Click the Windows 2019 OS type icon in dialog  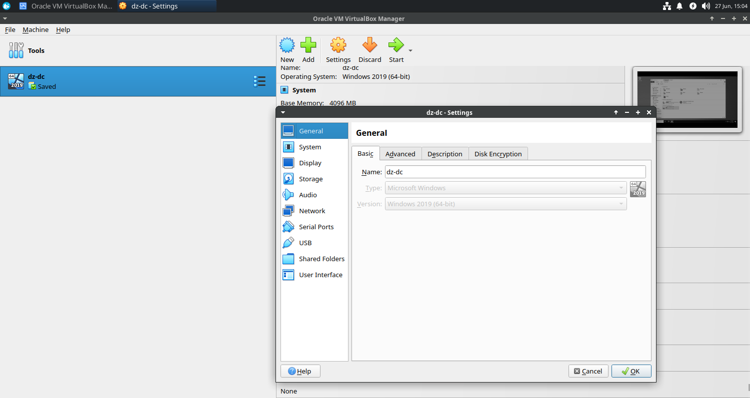638,189
